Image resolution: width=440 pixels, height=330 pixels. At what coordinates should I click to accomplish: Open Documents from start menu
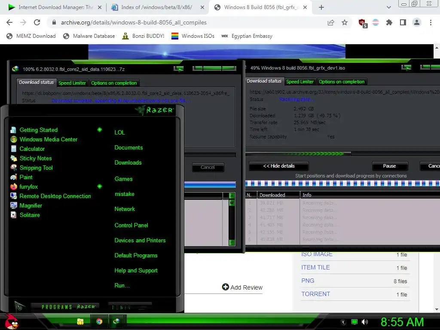[x=128, y=148]
